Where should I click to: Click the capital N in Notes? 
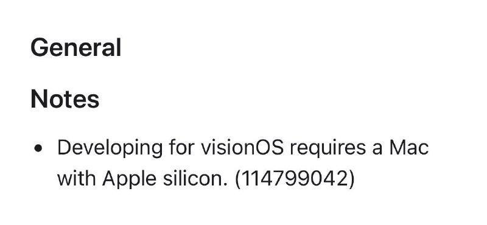[x=38, y=99]
